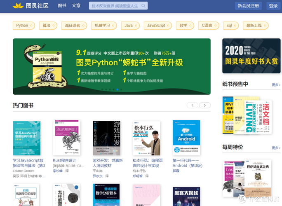Expand 更多 next to 纸书预售中
The image size is (282, 206).
click(275, 85)
